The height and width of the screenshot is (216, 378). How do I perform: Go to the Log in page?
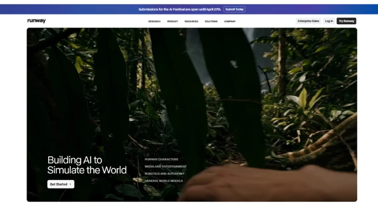coord(329,21)
